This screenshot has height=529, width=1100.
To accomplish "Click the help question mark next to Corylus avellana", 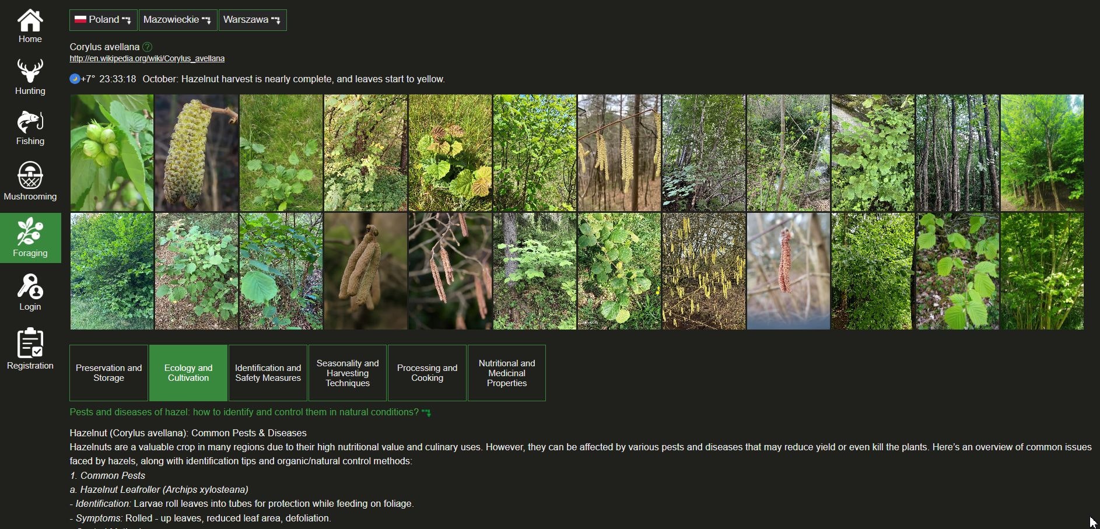I will click(147, 47).
